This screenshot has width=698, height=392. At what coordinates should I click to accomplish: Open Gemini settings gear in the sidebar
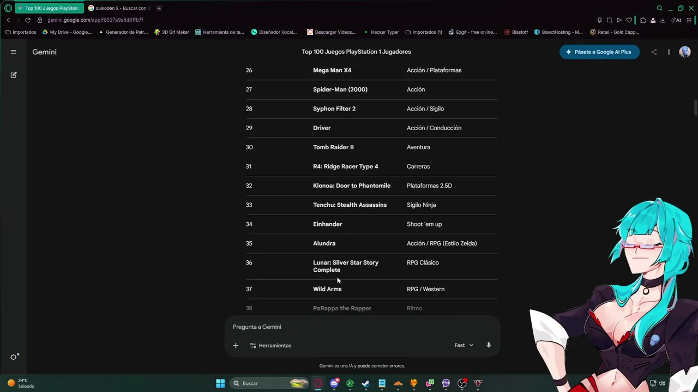point(14,357)
